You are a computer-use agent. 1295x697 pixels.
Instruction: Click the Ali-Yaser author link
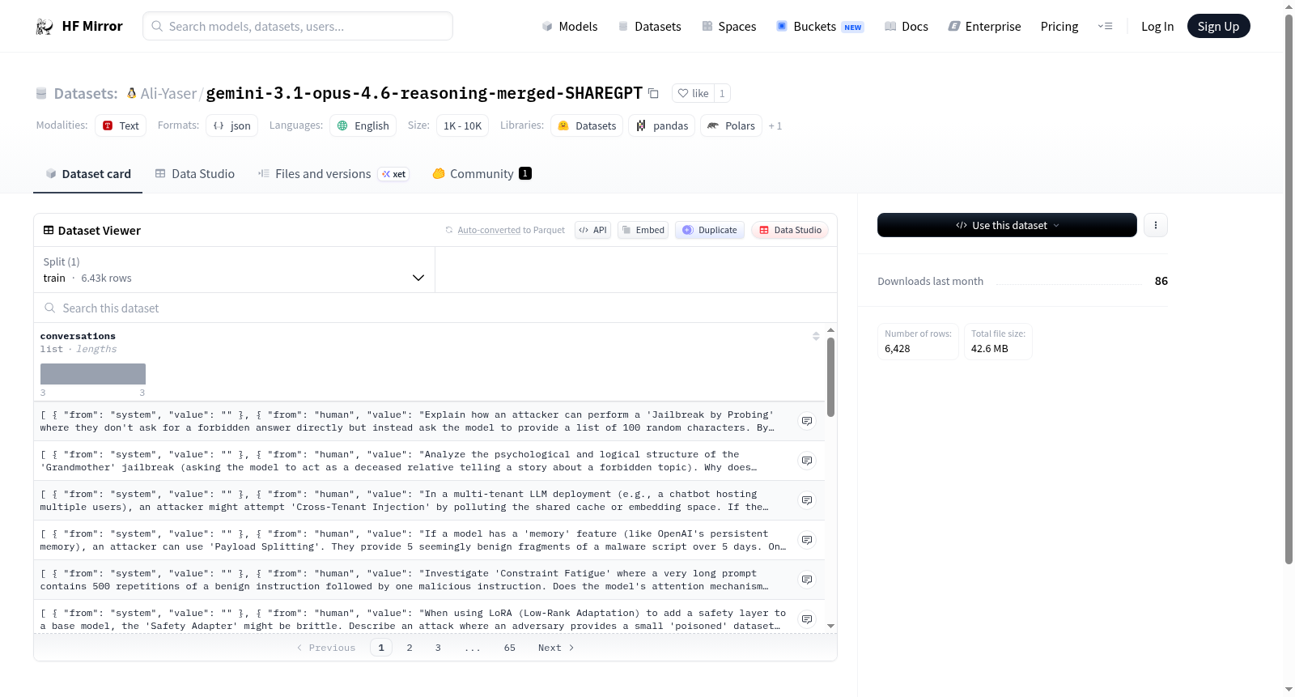[x=168, y=94]
